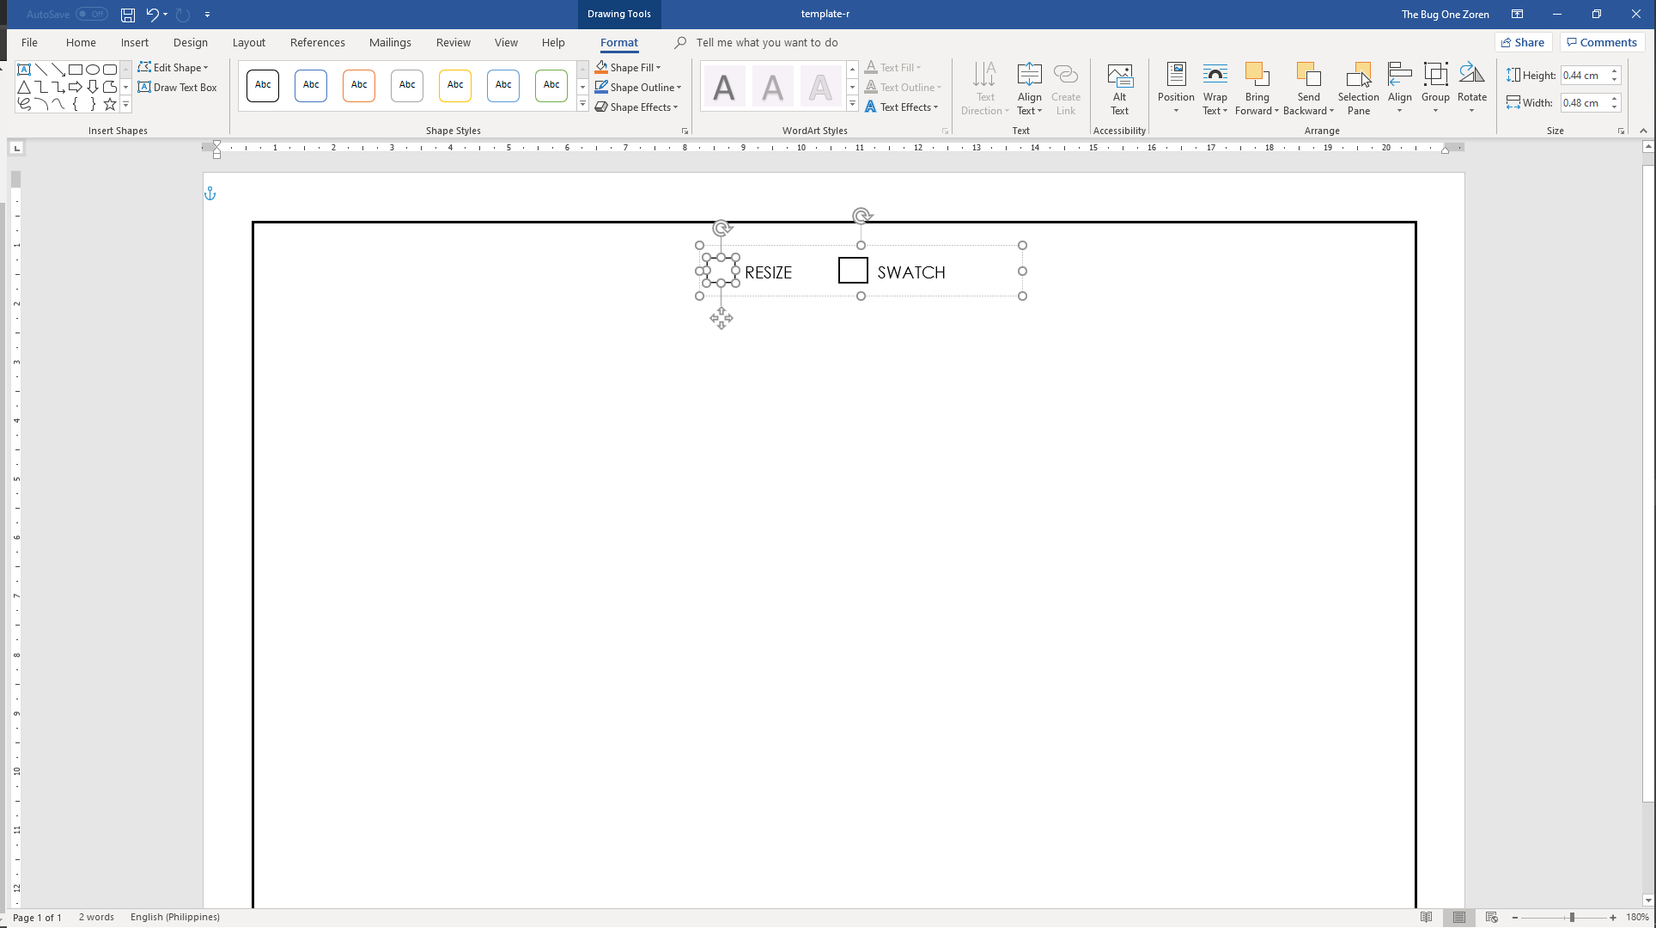Click zoom in plus button

coord(1613,918)
